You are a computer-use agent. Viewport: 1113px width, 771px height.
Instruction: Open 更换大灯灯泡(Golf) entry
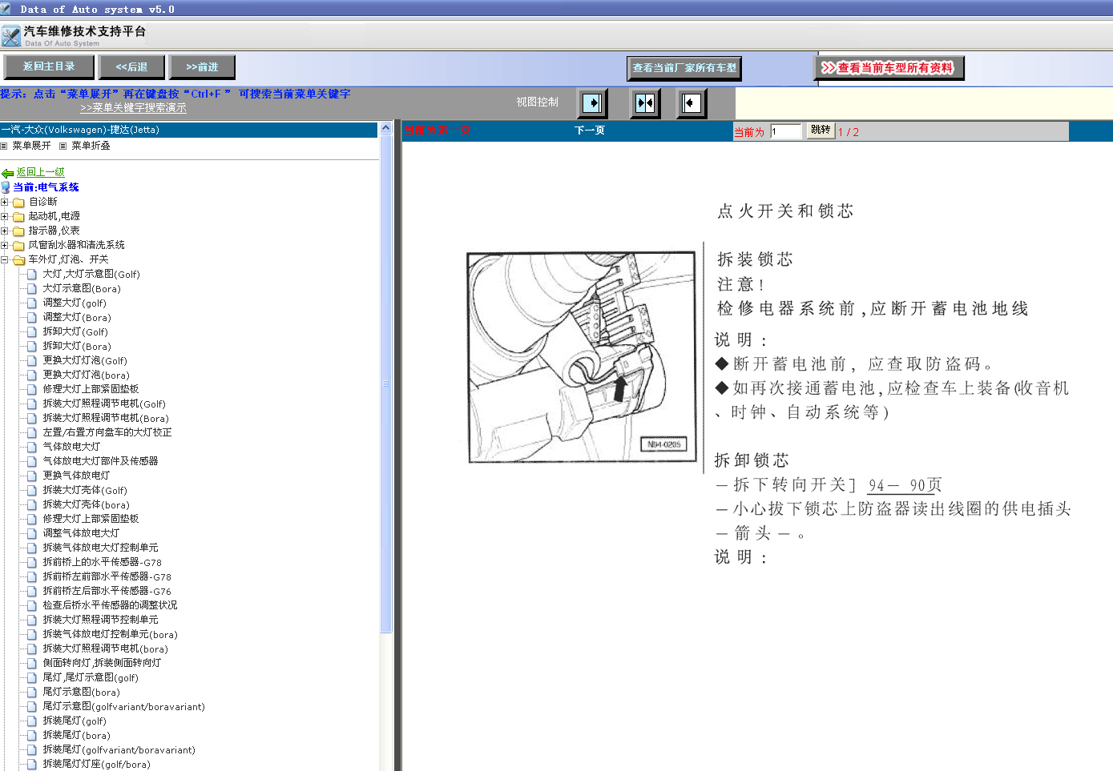[x=85, y=360]
